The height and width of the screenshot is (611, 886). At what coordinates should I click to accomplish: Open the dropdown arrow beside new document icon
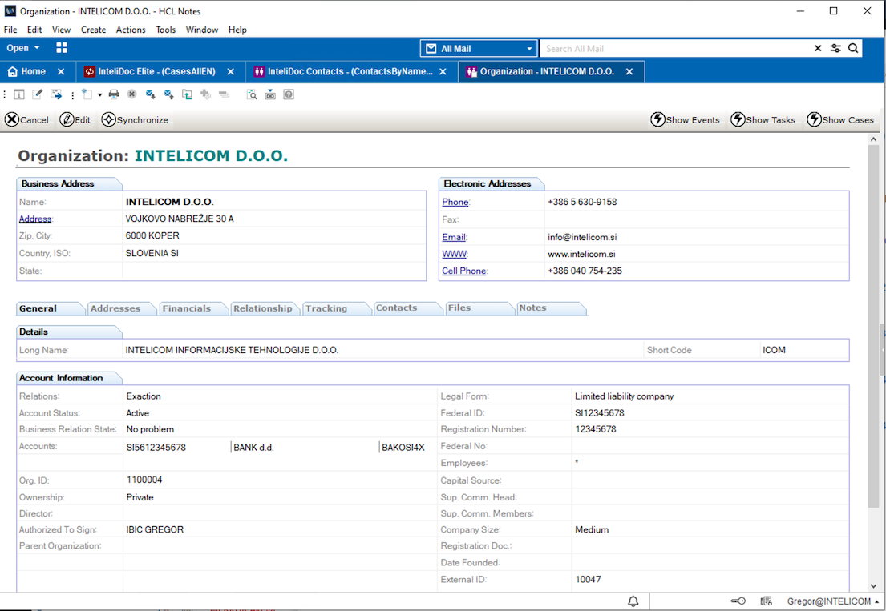99,94
